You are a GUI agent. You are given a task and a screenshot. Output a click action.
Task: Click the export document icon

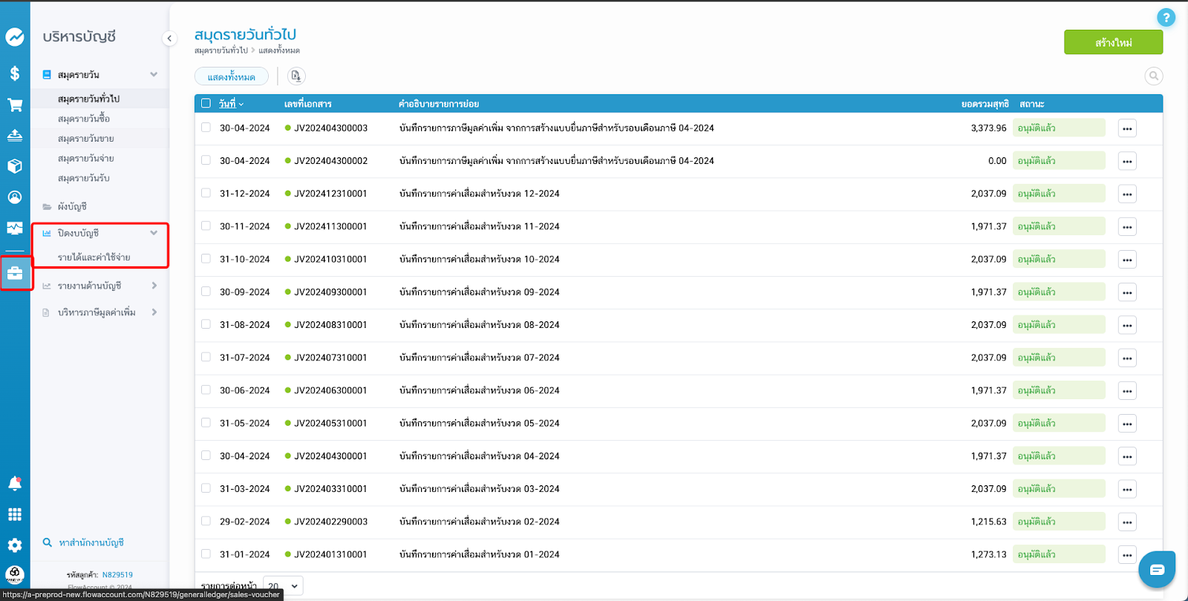pyautogui.click(x=296, y=76)
